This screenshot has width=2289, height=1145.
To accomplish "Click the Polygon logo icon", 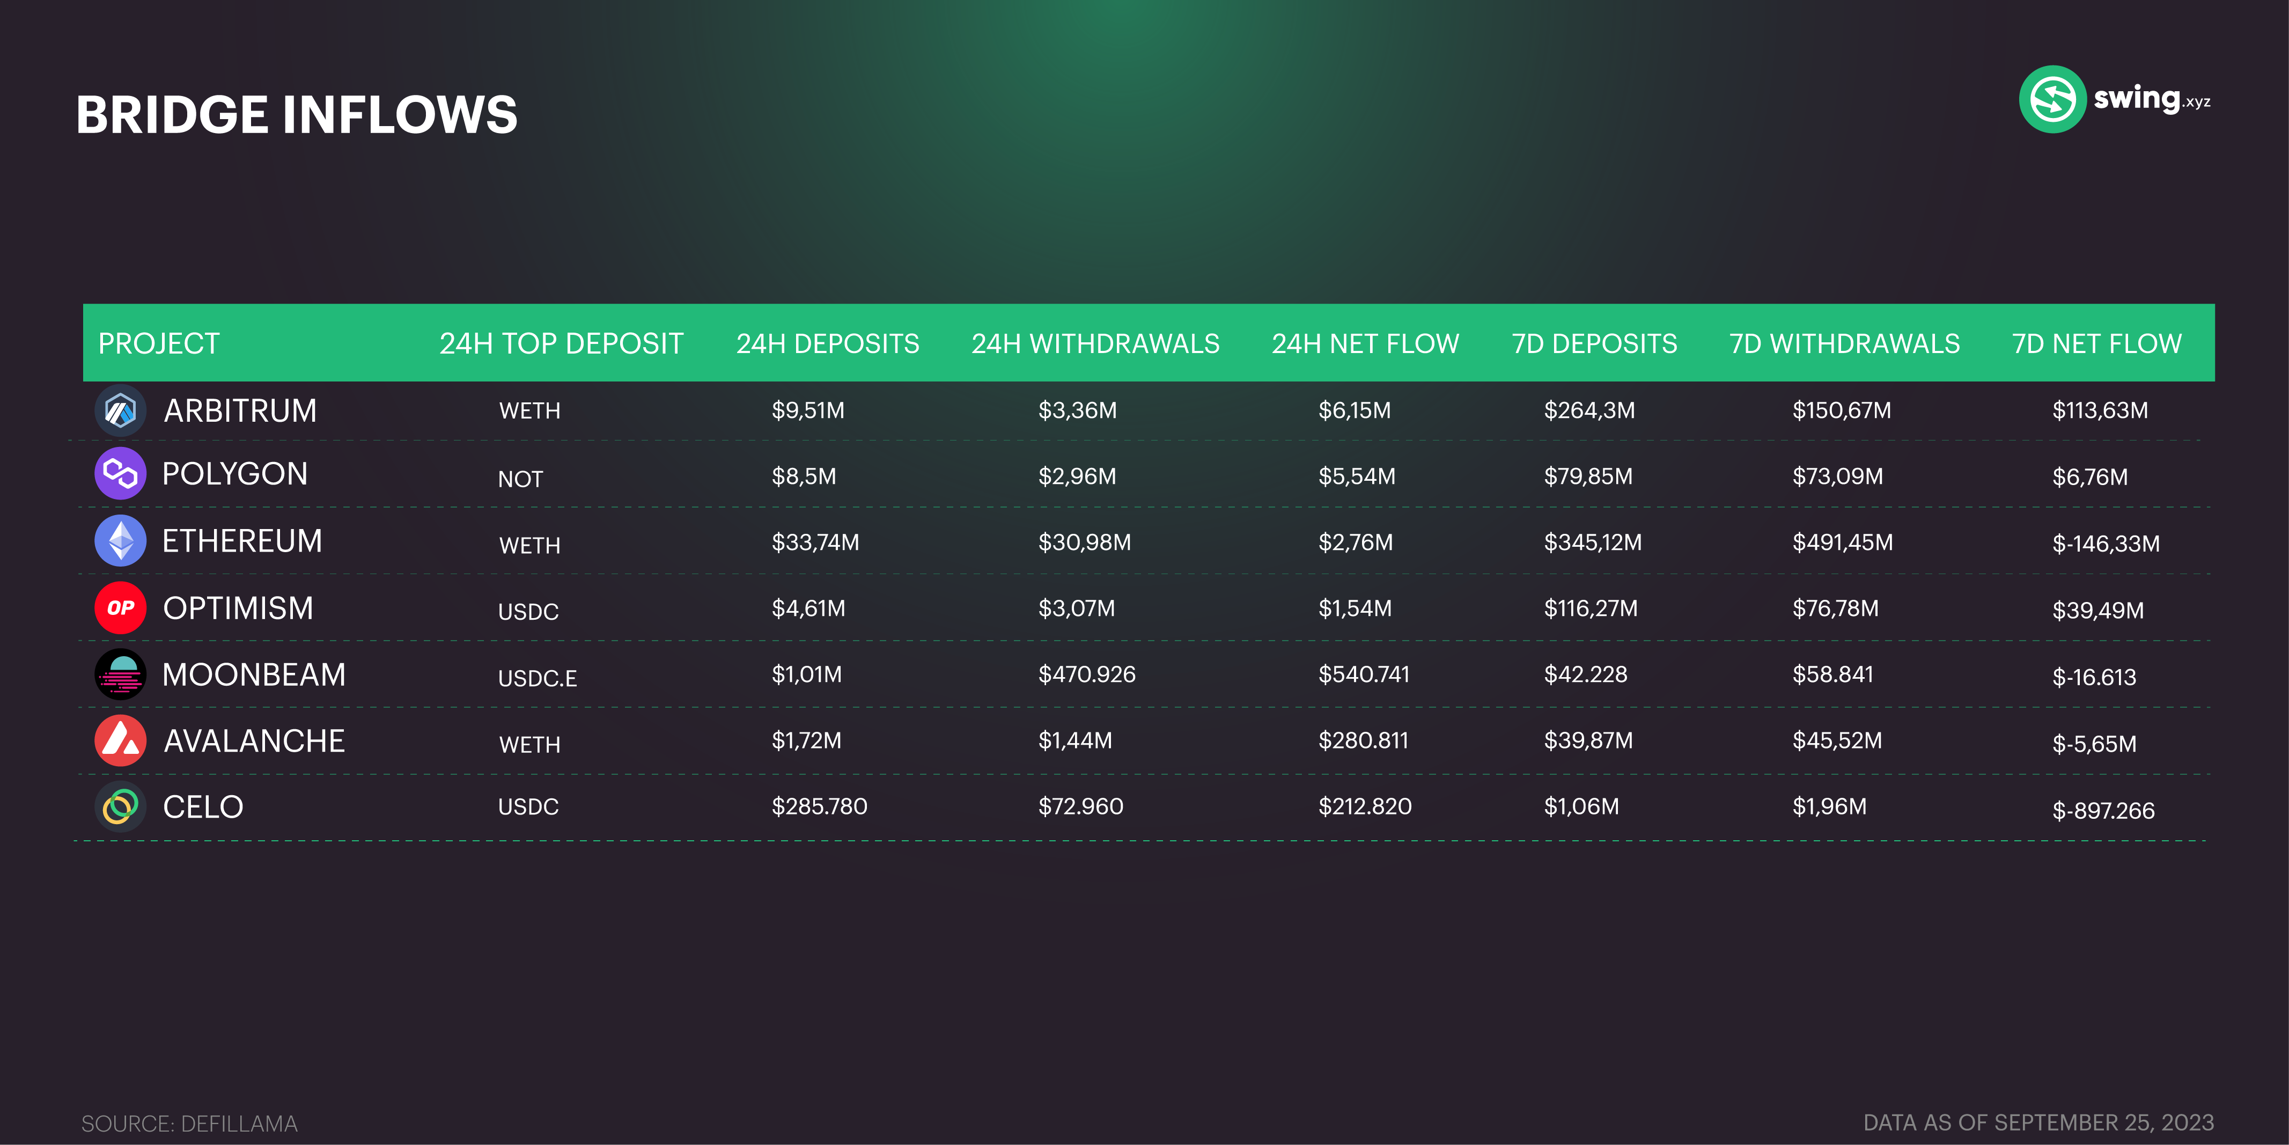I will [x=121, y=474].
